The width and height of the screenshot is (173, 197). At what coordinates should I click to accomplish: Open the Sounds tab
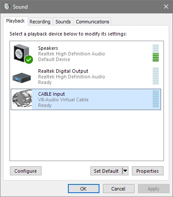(x=63, y=22)
